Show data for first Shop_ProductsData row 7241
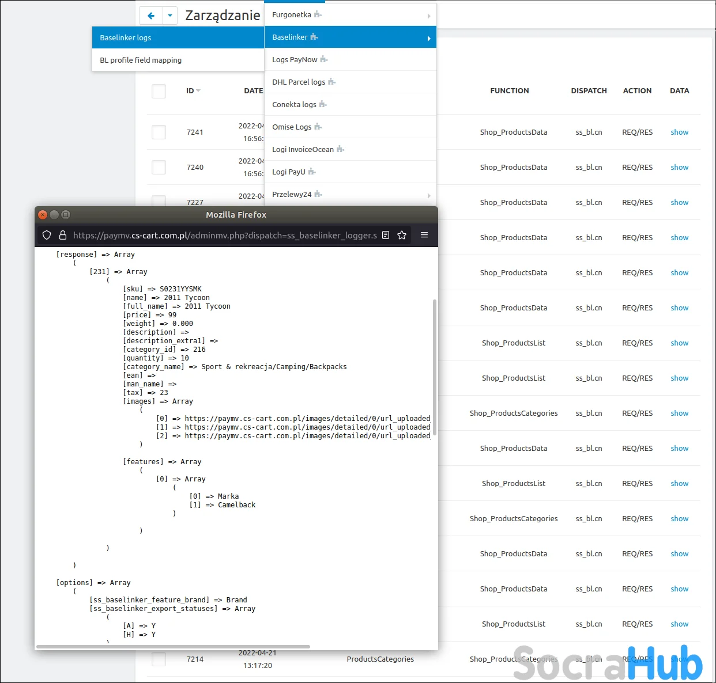 click(680, 132)
